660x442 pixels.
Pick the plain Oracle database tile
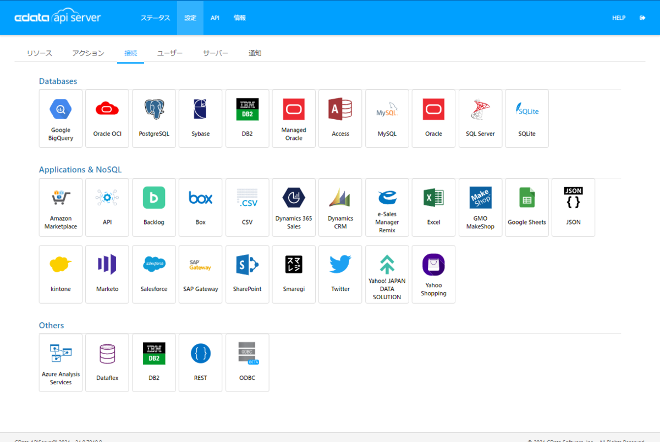coord(434,119)
